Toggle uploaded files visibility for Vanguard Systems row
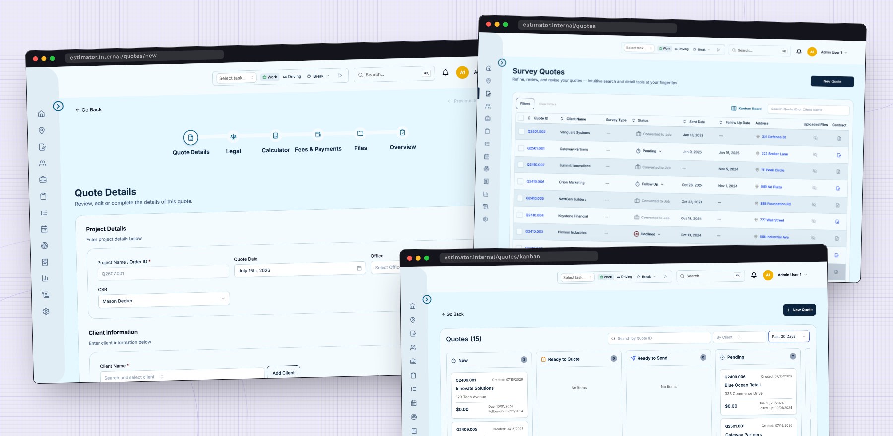 tap(815, 138)
